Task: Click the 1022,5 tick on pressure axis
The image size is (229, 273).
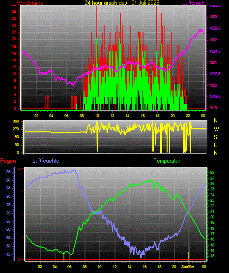Action: (x=215, y=28)
